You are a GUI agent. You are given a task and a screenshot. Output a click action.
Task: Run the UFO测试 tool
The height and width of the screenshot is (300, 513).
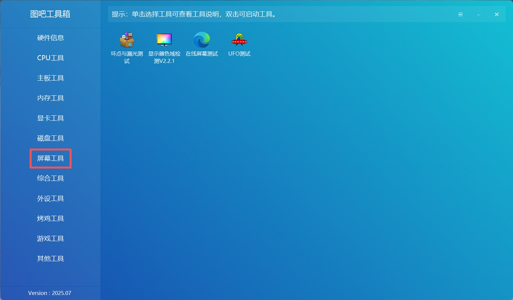point(239,45)
